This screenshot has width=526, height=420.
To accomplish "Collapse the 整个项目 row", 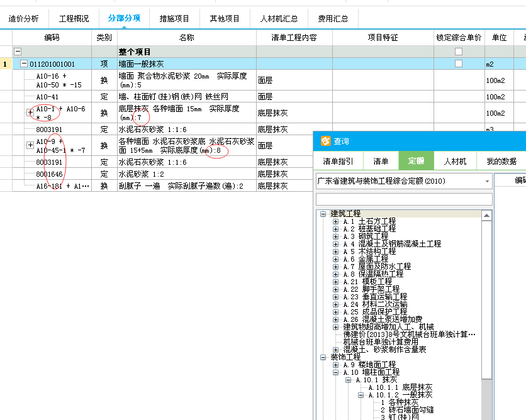I will pos(18,52).
